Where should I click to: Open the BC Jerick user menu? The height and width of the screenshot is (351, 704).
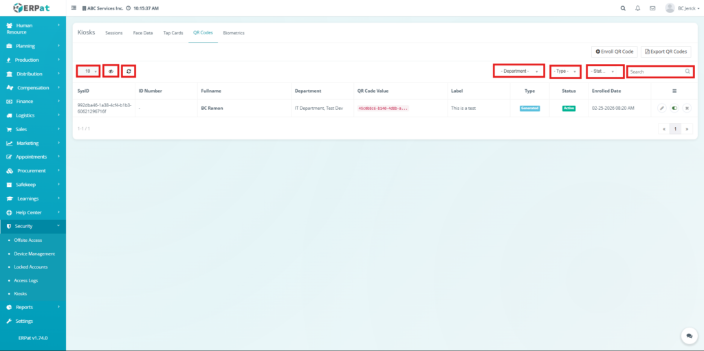[x=681, y=8]
